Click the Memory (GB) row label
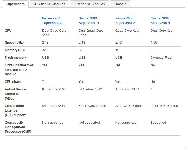This screenshot has width=188, height=150. click(15, 50)
